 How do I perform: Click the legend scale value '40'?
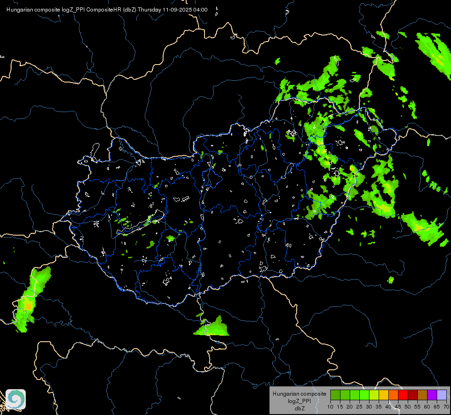[388, 407]
